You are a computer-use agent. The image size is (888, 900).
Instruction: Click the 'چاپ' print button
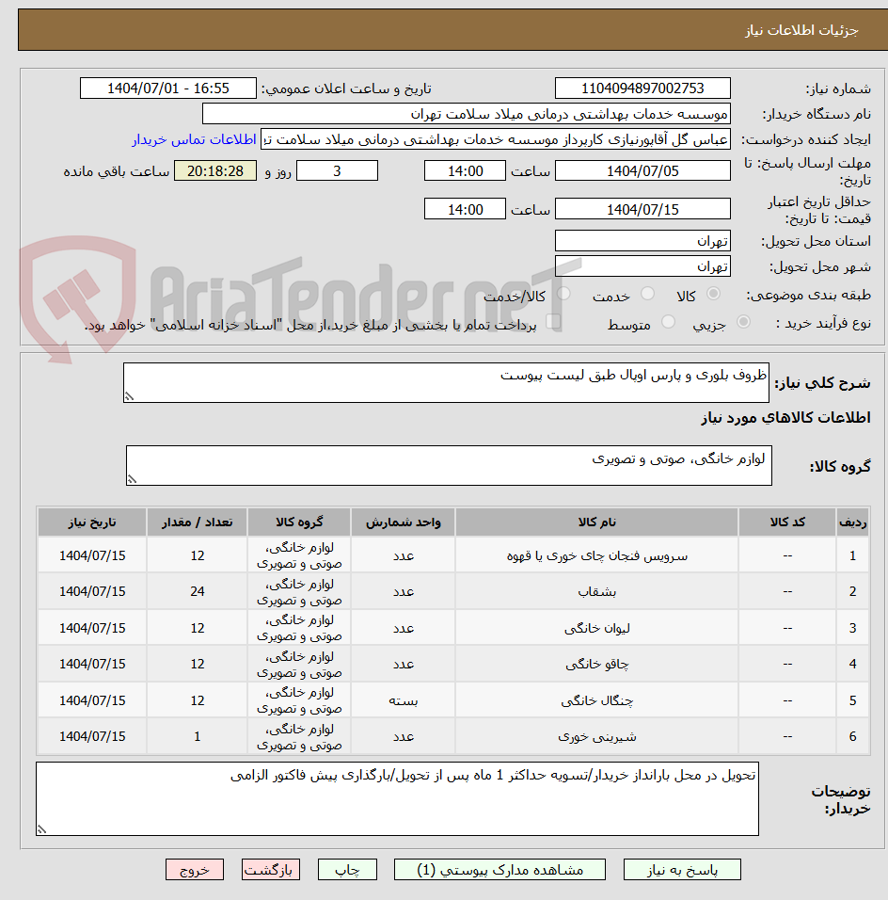347,870
